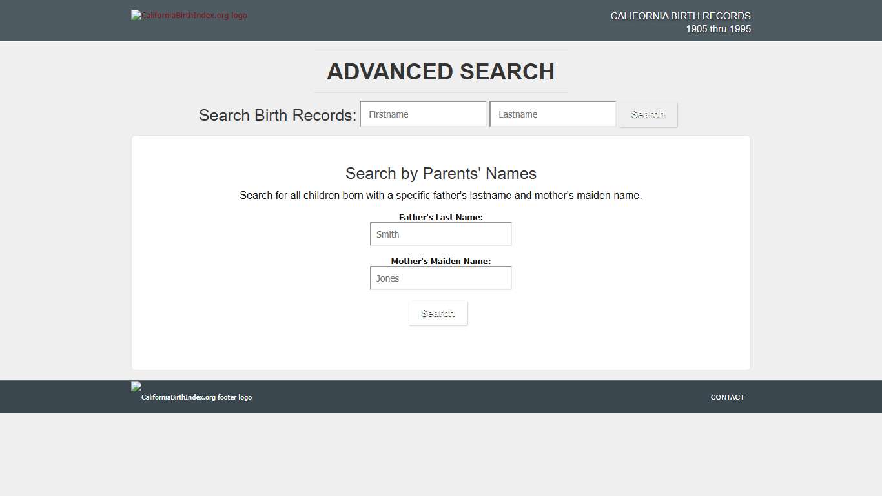882x496 pixels.
Task: Click the CaliforniaBirthIndex.org header logo
Action: point(189,15)
